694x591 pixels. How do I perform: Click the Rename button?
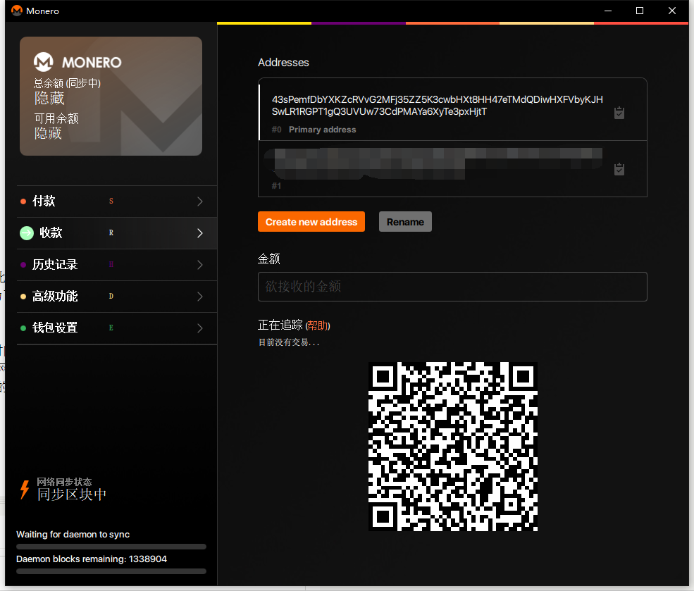pyautogui.click(x=405, y=222)
